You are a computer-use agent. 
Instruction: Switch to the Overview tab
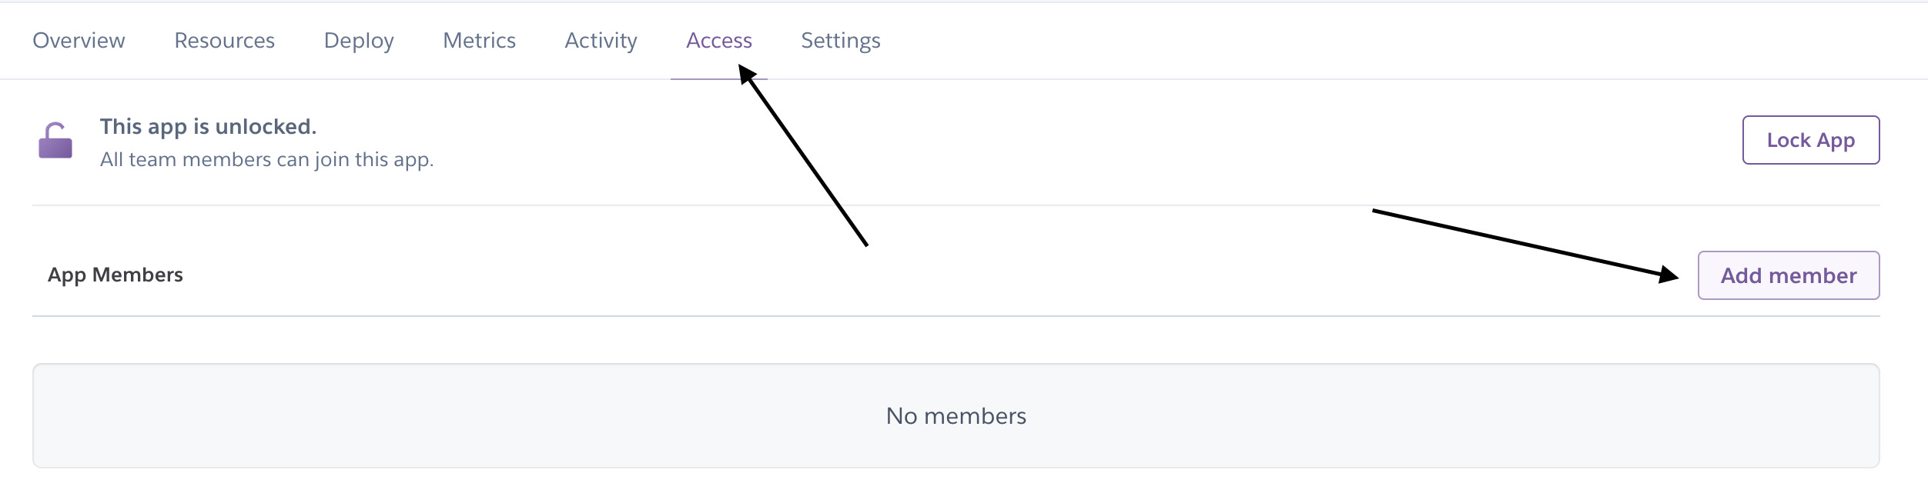[79, 40]
